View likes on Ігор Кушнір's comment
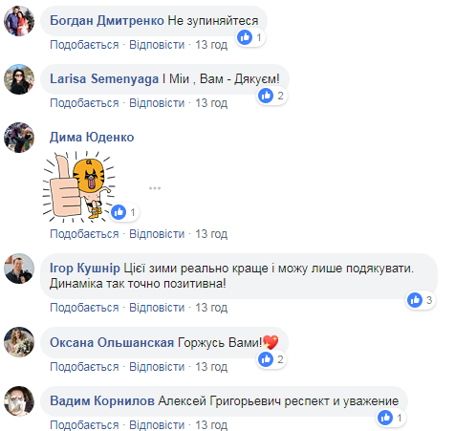Screen dimensions: 455x431 (421, 300)
